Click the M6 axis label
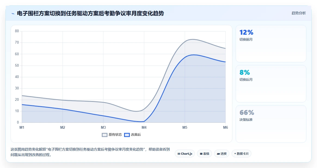The image size is (317, 168). [x=225, y=128]
